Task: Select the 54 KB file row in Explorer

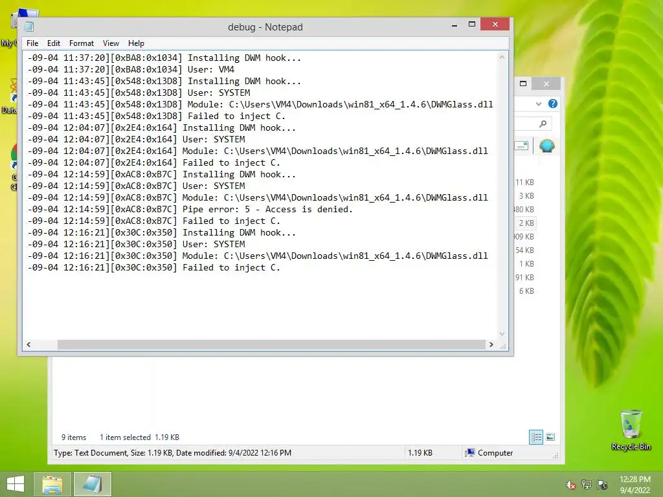Action: pyautogui.click(x=524, y=250)
